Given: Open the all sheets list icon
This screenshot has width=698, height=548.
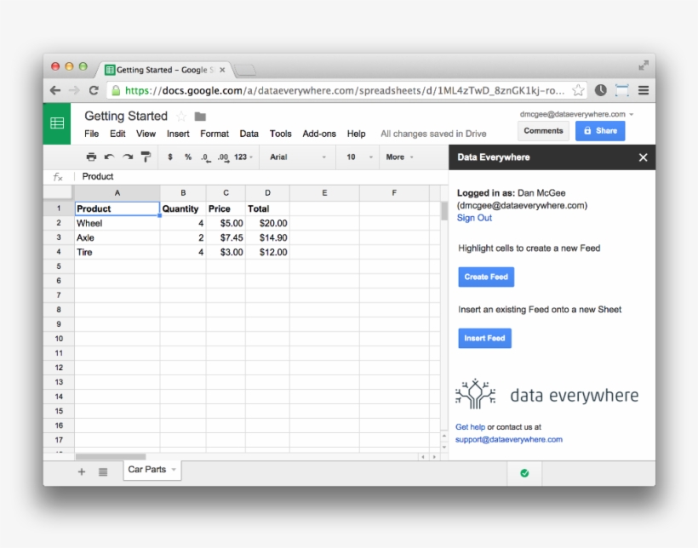Looking at the screenshot, I should point(102,471).
